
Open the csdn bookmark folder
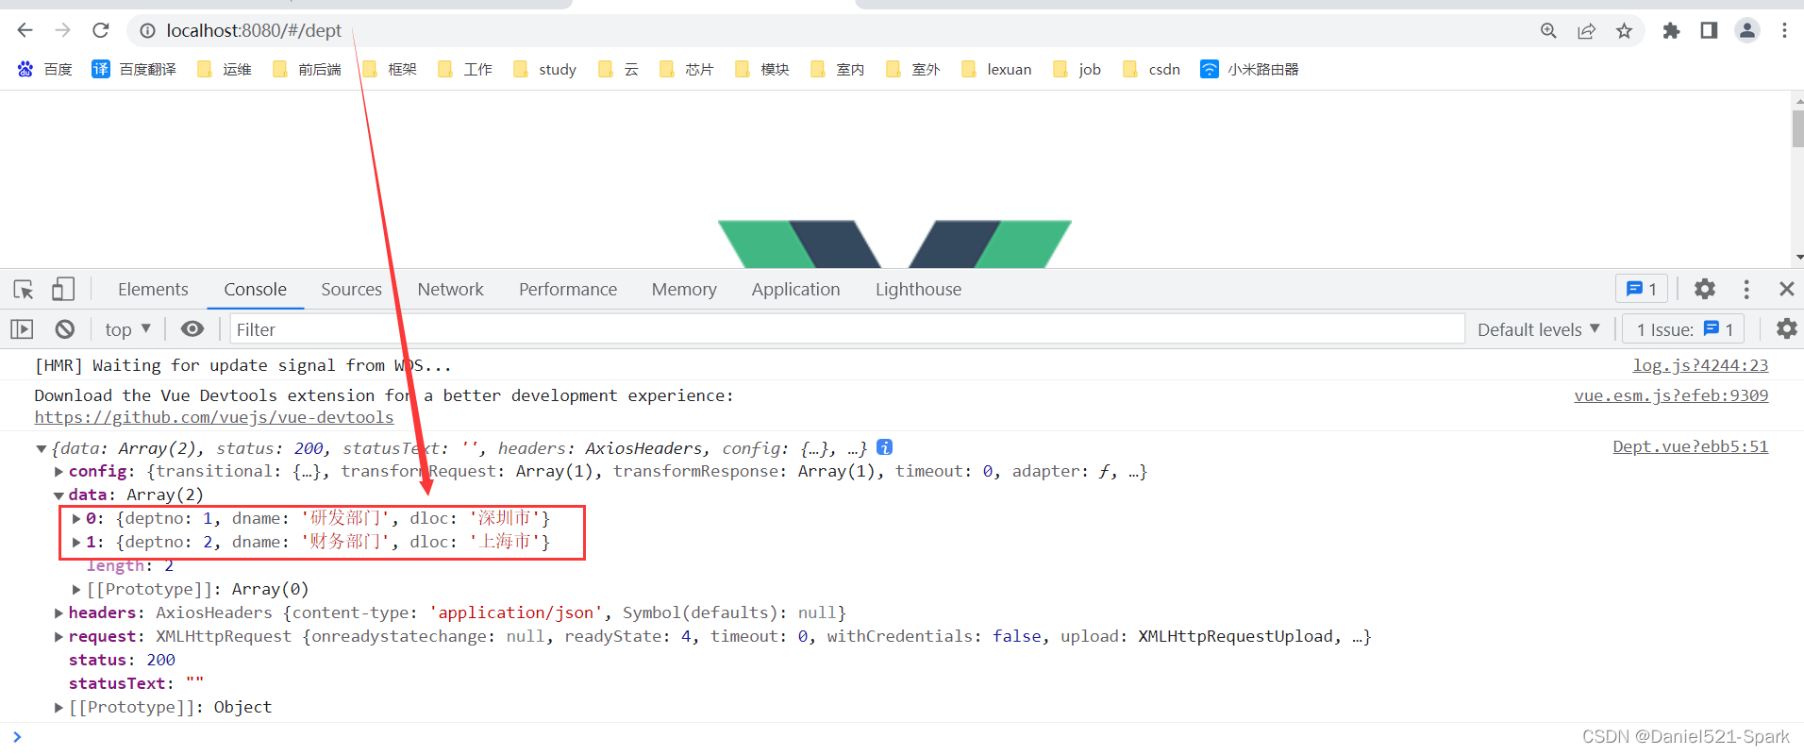point(1152,69)
